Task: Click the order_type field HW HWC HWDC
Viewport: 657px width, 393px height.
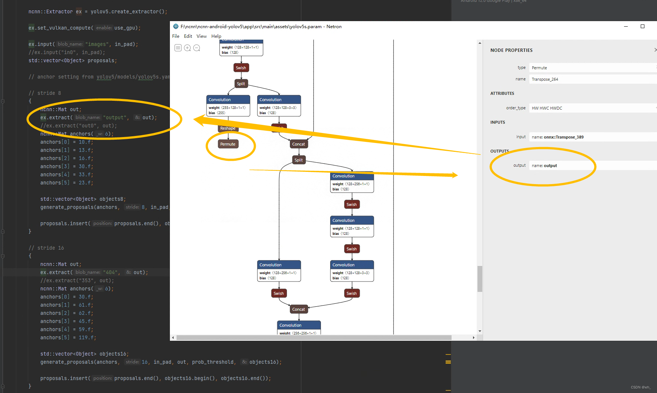Action: (592, 108)
